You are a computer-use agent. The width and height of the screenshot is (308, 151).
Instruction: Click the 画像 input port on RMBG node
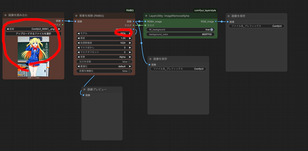pos(75,21)
